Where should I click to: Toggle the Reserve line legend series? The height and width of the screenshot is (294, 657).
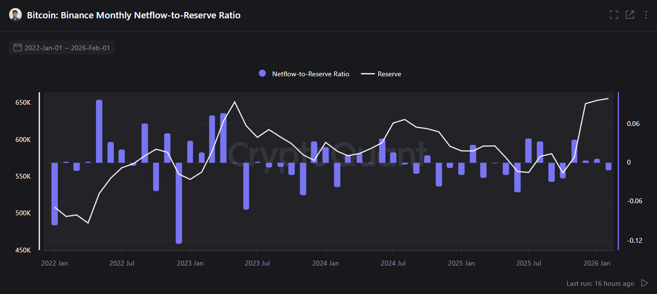(389, 74)
